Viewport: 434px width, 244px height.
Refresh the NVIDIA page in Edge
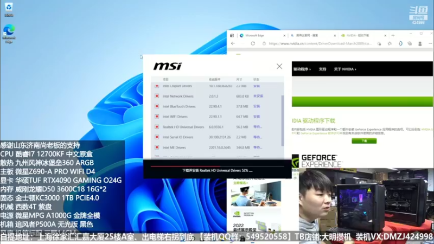[253, 43]
